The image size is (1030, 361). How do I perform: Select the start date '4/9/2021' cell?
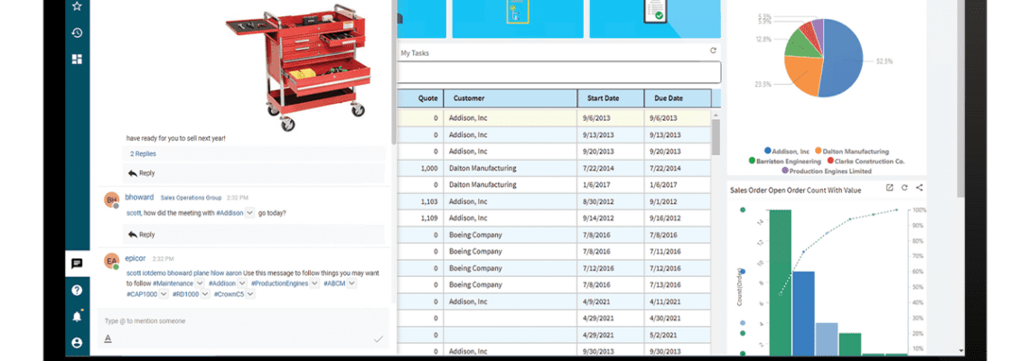(610, 301)
